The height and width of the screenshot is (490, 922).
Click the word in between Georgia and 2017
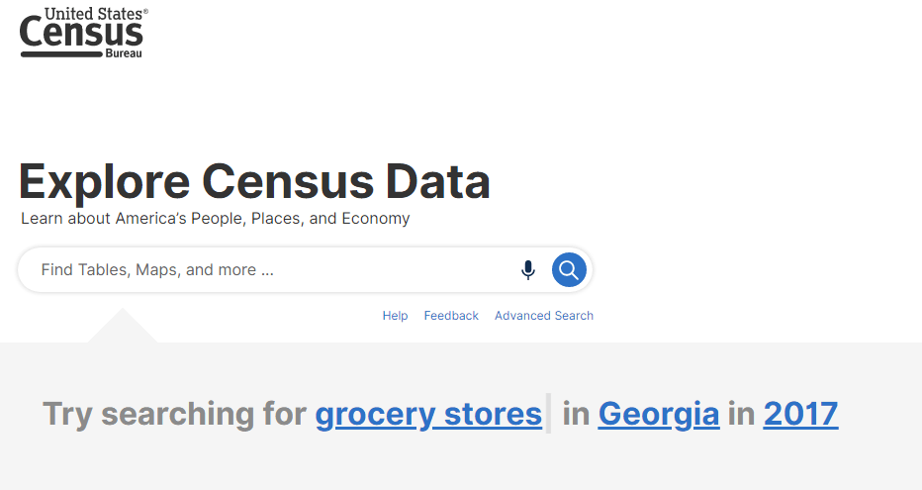741,414
